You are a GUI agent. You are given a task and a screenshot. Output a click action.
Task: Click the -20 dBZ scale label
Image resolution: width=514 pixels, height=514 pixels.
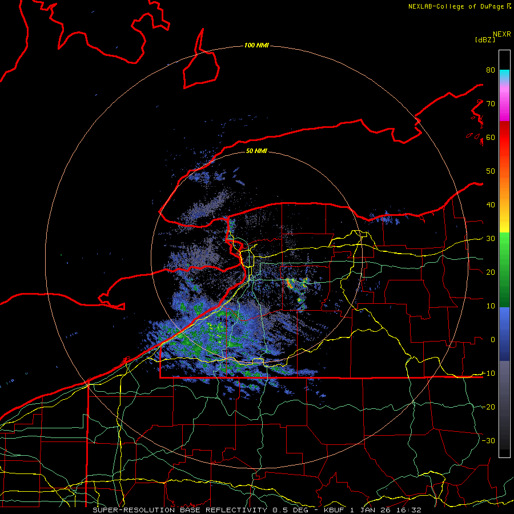488,407
